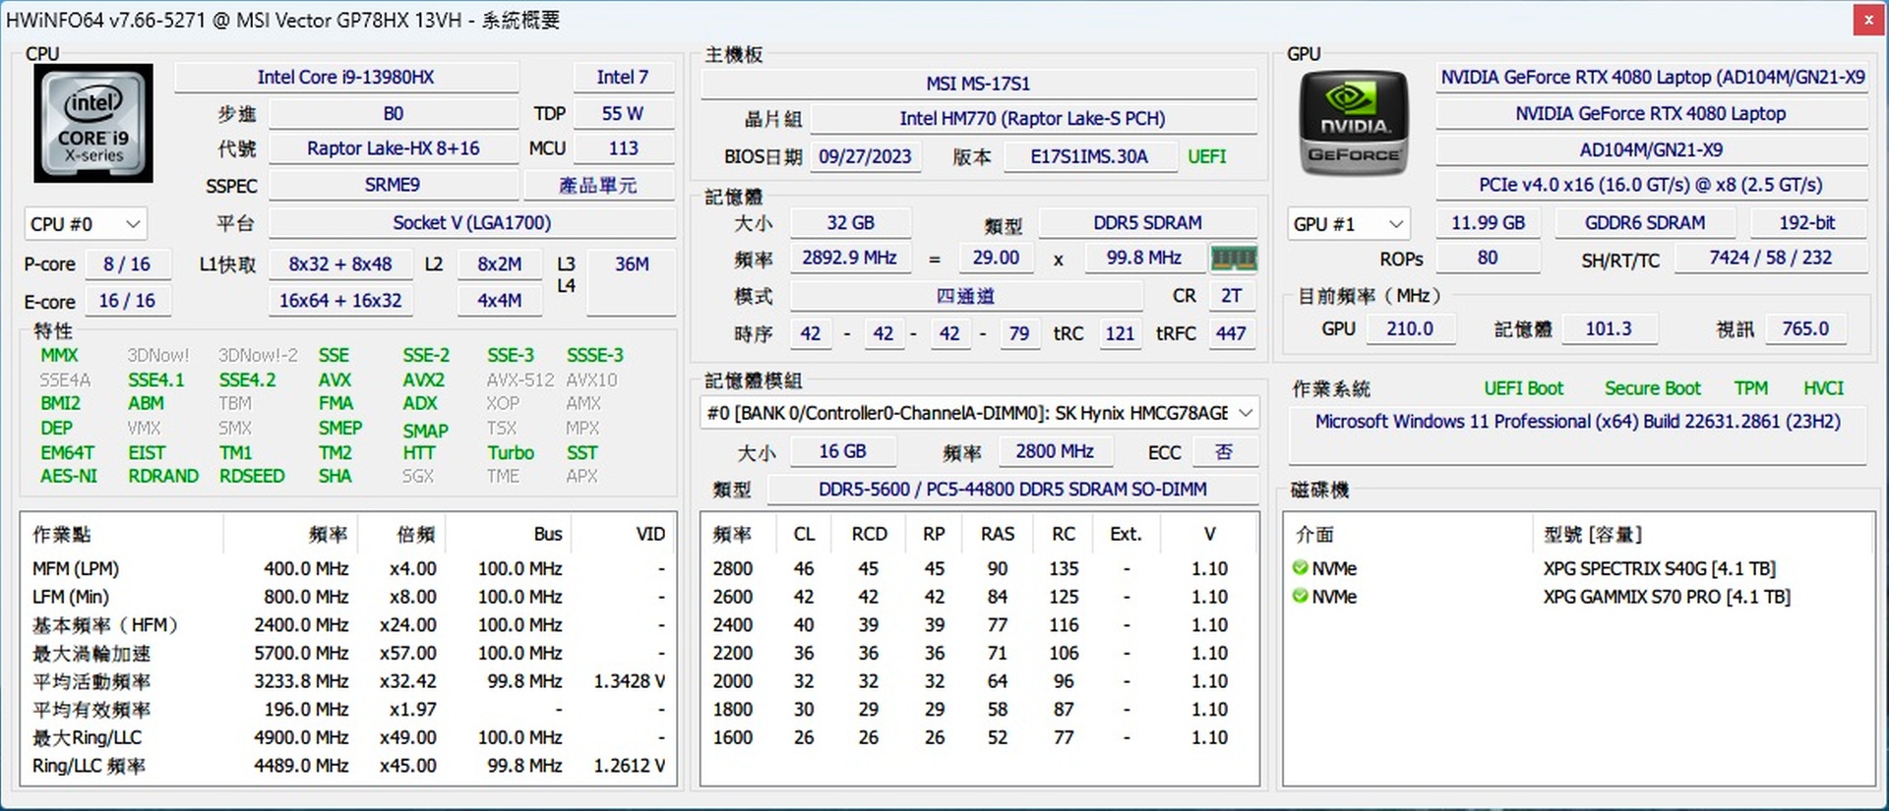1889x811 pixels.
Task: Click the Intel Core i9 X-series logo
Action: point(93,124)
